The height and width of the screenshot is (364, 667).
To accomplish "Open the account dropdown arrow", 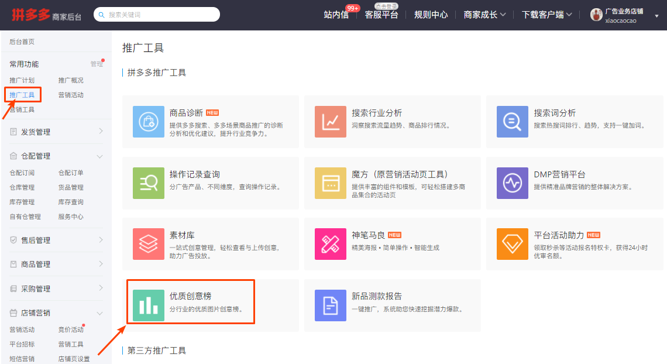I will point(656,16).
